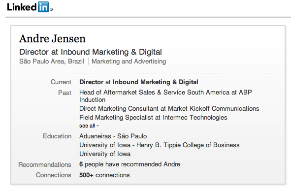Open Direct Marketing Consultant at Market Kickoff Communications
This screenshot has width=291, height=191.
pos(169,109)
